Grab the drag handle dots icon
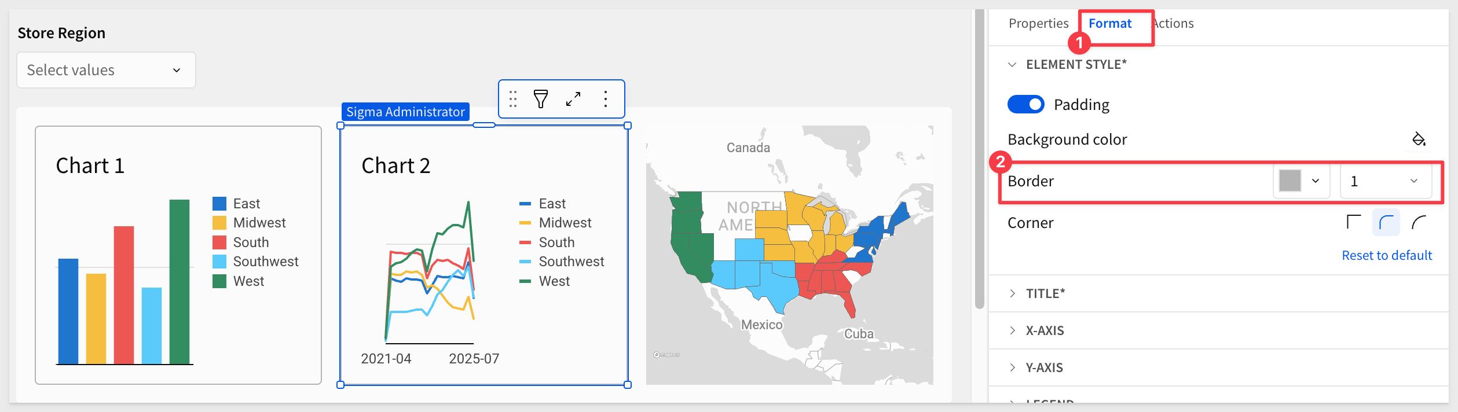This screenshot has height=412, width=1458. click(x=513, y=99)
